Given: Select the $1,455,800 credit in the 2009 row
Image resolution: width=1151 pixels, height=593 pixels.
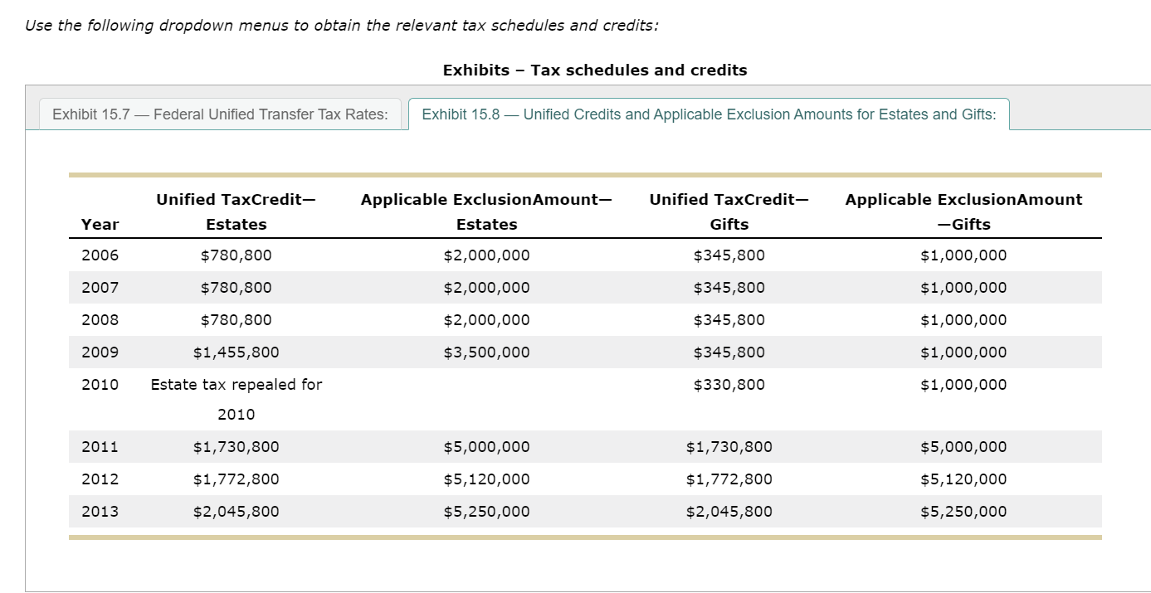Looking at the screenshot, I should (x=237, y=352).
